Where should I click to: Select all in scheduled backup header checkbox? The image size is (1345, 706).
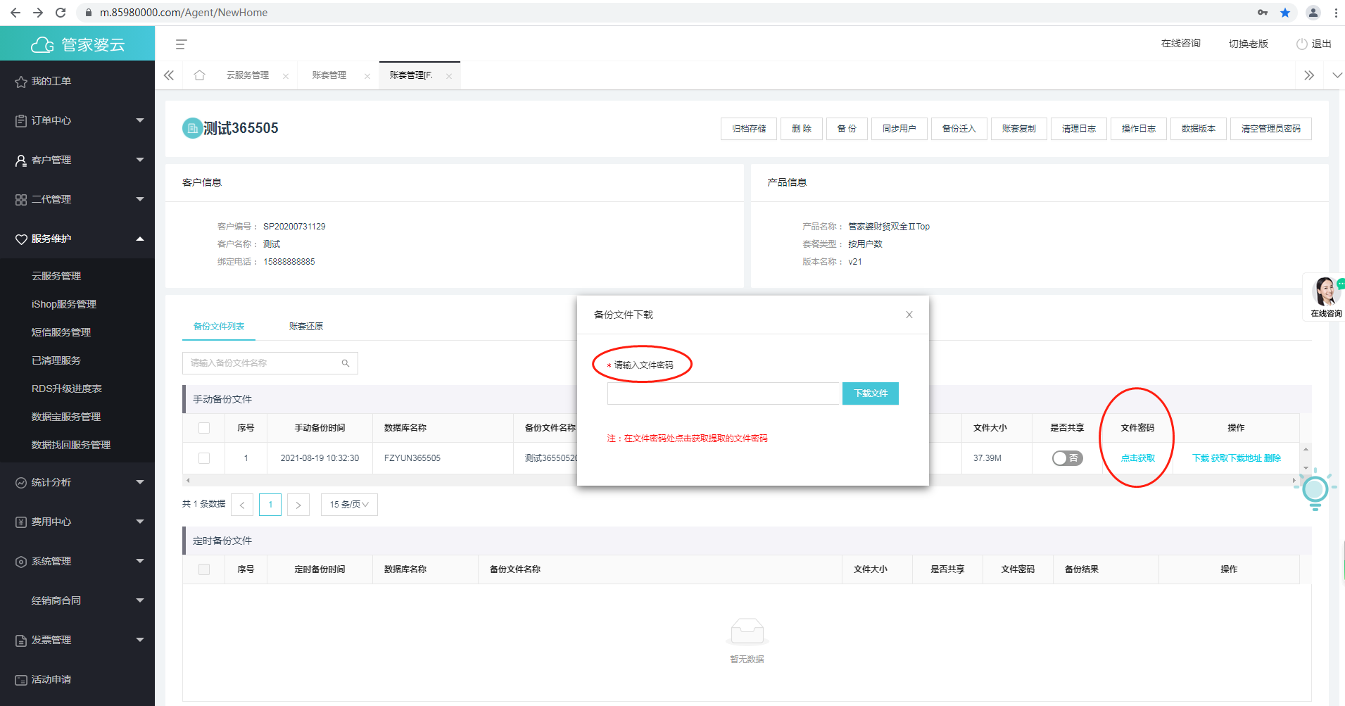point(204,569)
